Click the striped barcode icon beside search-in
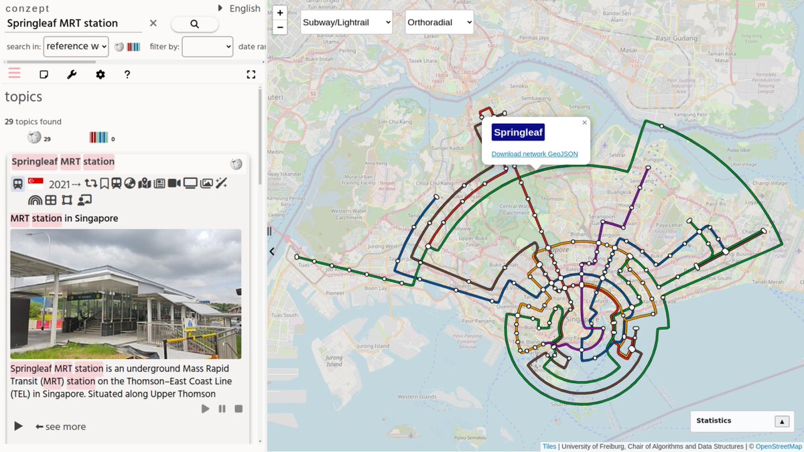Image resolution: width=804 pixels, height=452 pixels. pyautogui.click(x=133, y=47)
